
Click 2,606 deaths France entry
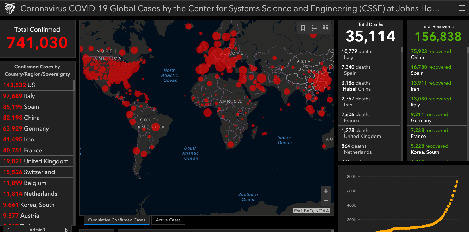(x=369, y=118)
